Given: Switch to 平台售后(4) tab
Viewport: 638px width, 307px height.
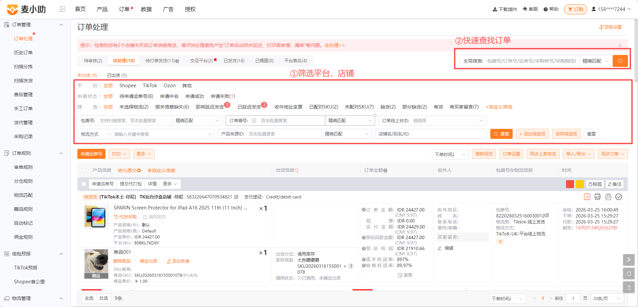Looking at the screenshot, I should 296,61.
